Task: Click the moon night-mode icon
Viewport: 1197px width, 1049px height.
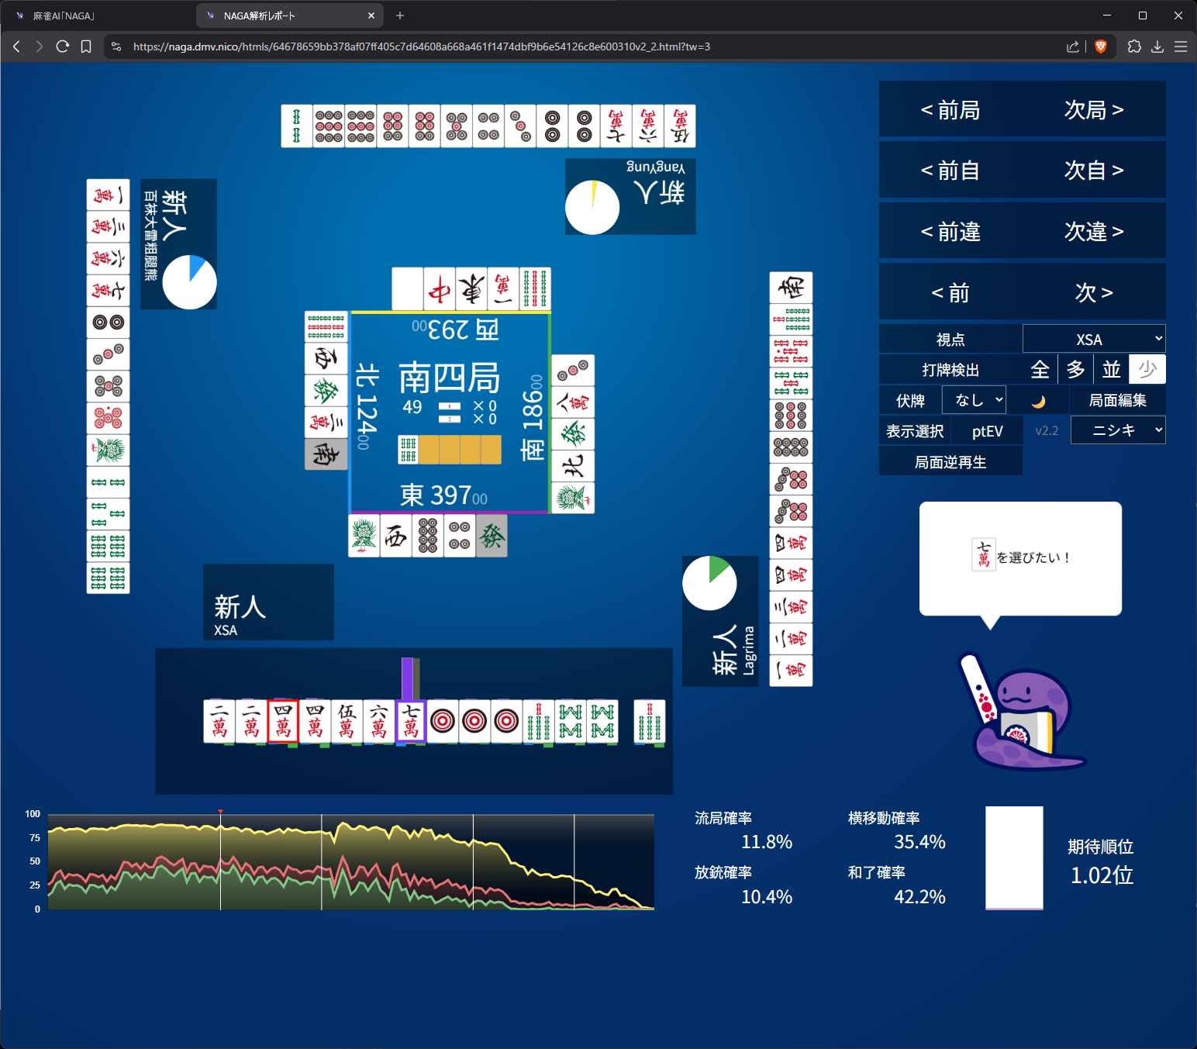Action: (1039, 401)
